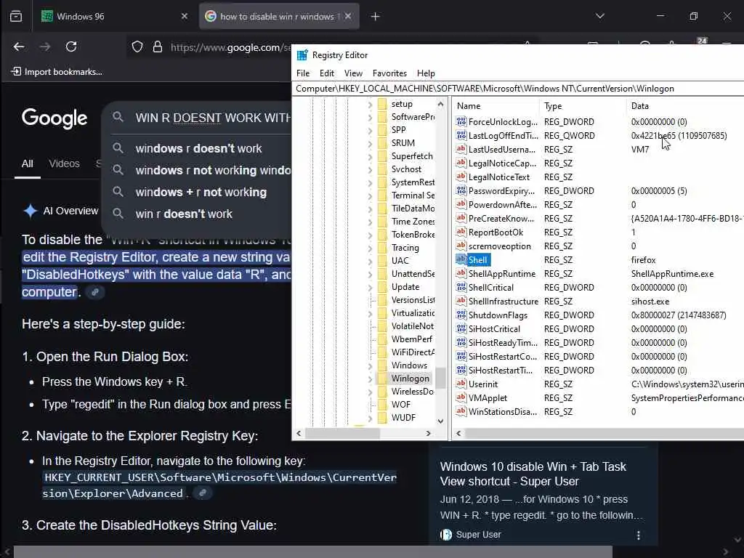Switch to the Videos results tab
The height and width of the screenshot is (558, 744).
click(x=64, y=163)
